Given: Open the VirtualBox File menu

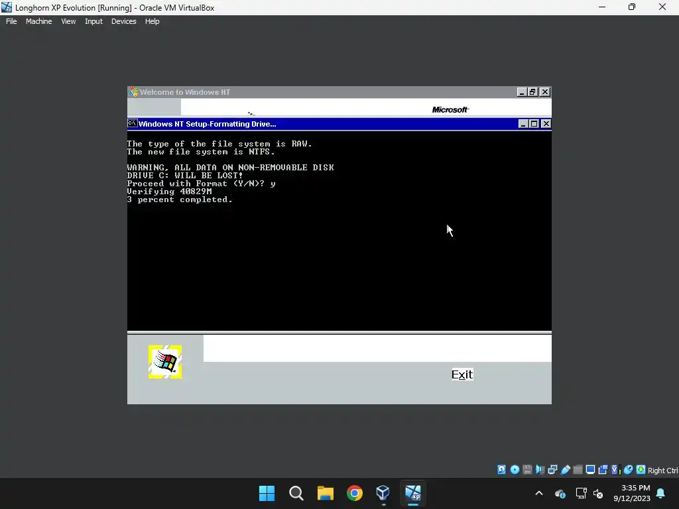Looking at the screenshot, I should (11, 21).
